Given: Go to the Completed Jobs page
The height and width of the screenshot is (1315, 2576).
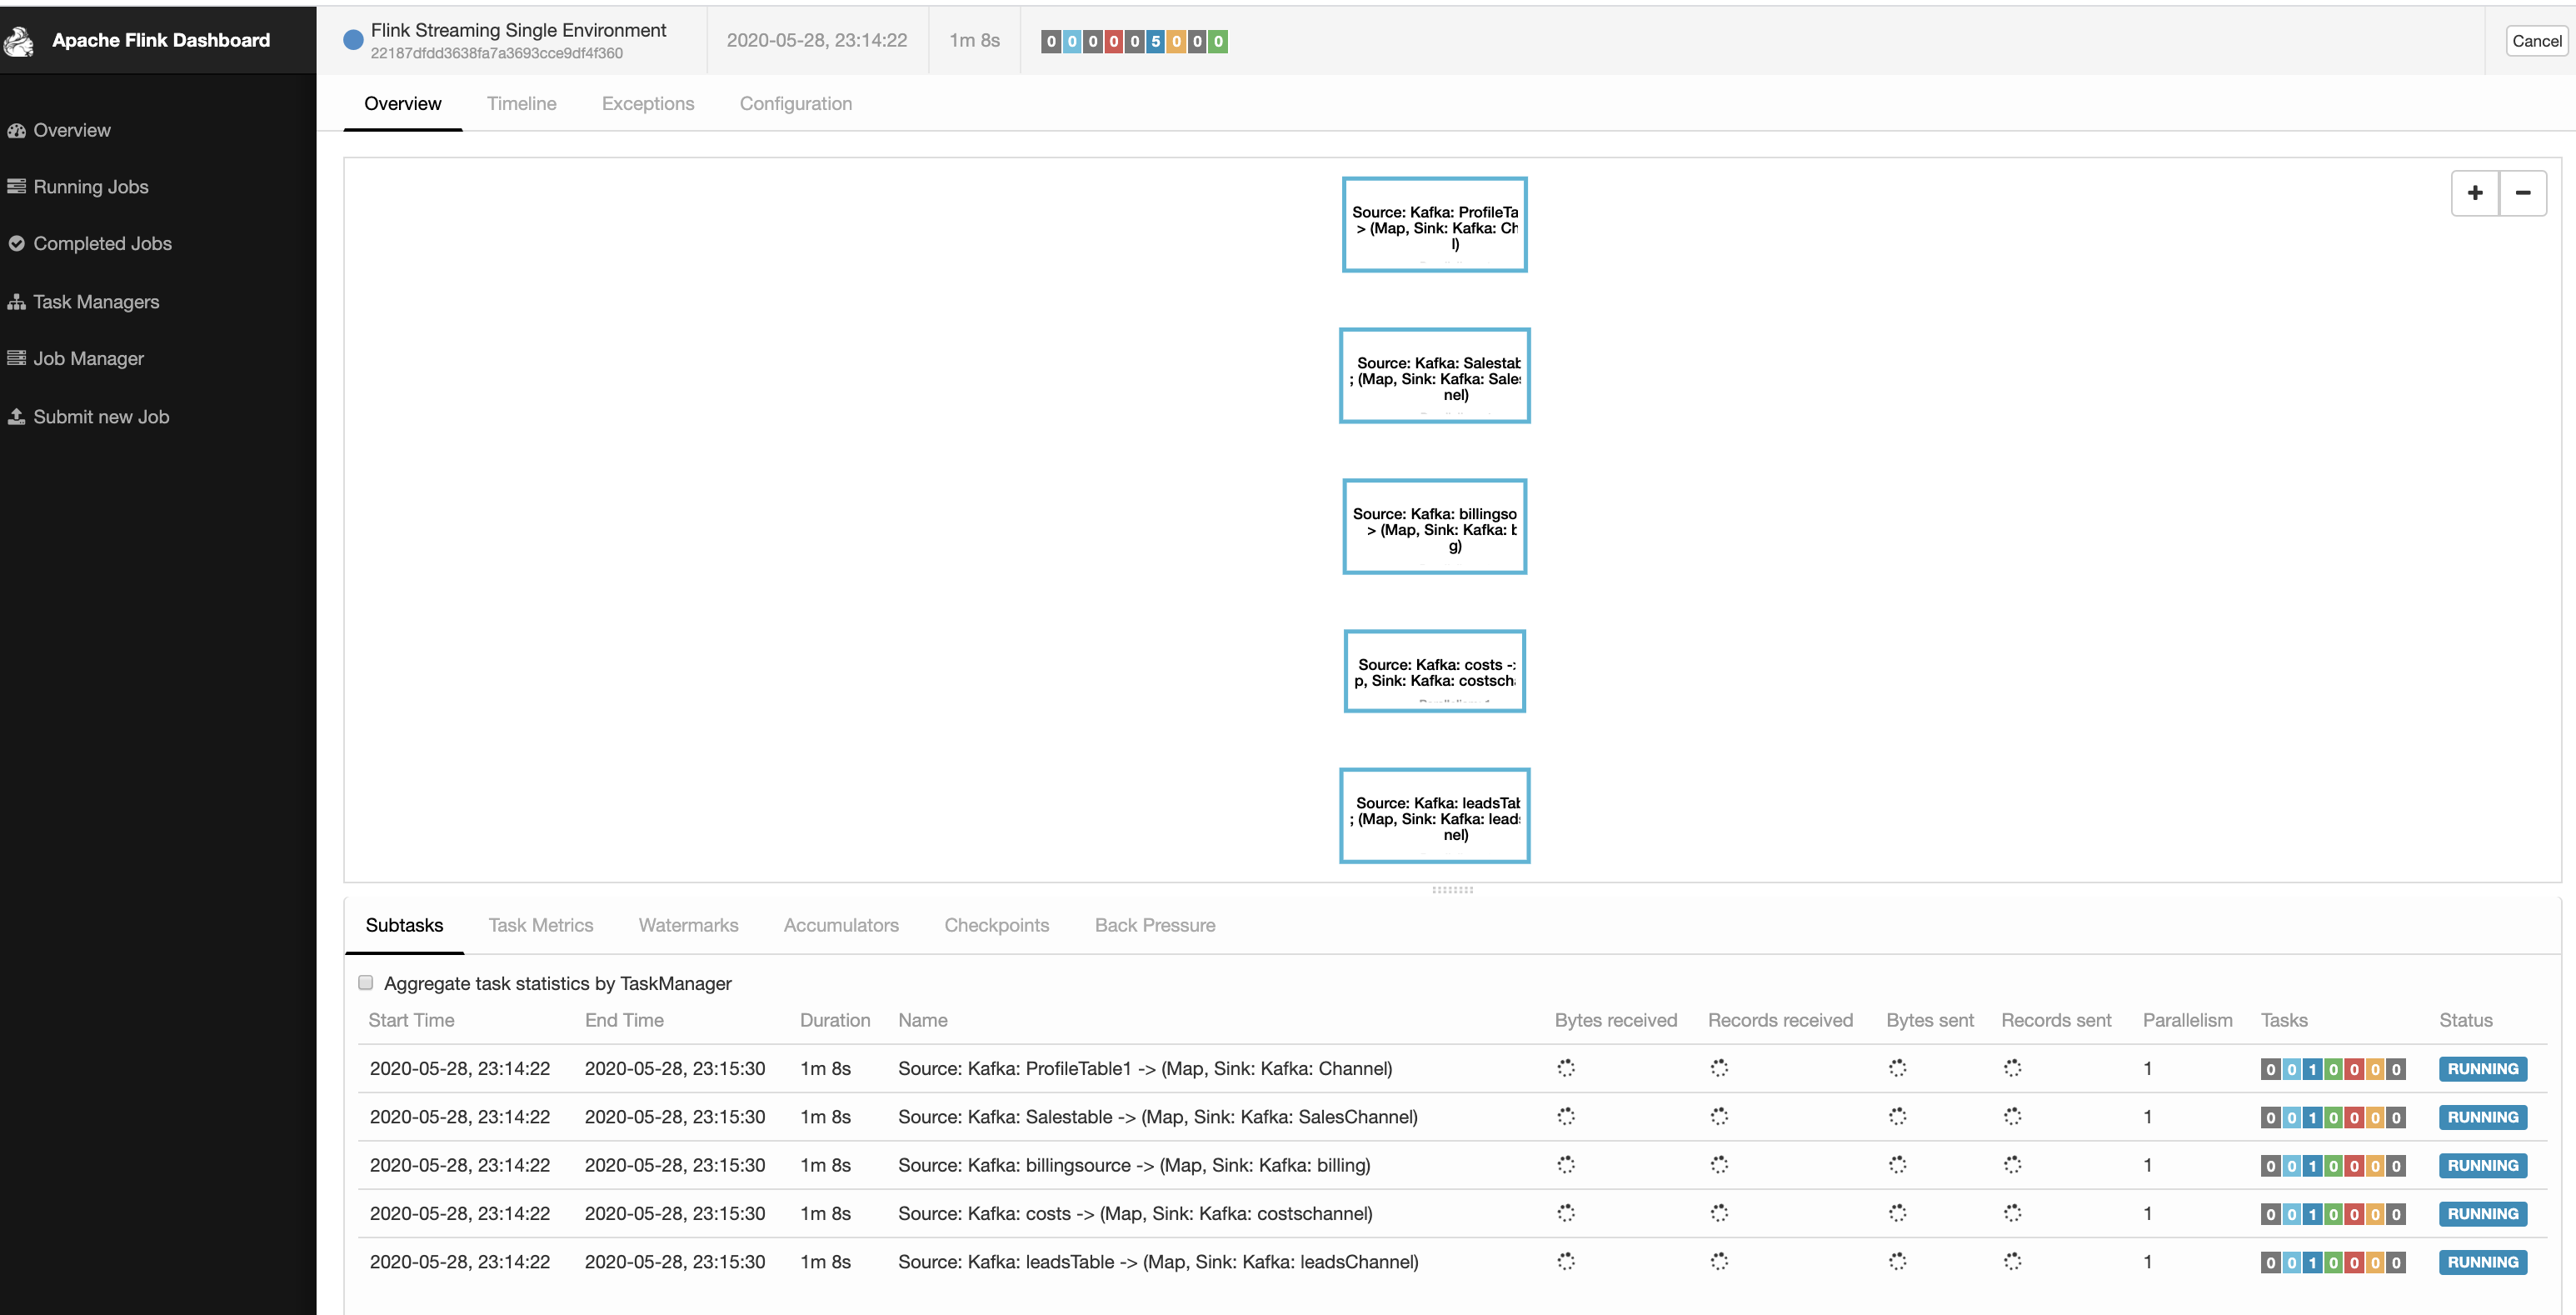Looking at the screenshot, I should 102,244.
